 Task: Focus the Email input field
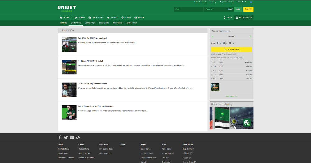(188, 9)
